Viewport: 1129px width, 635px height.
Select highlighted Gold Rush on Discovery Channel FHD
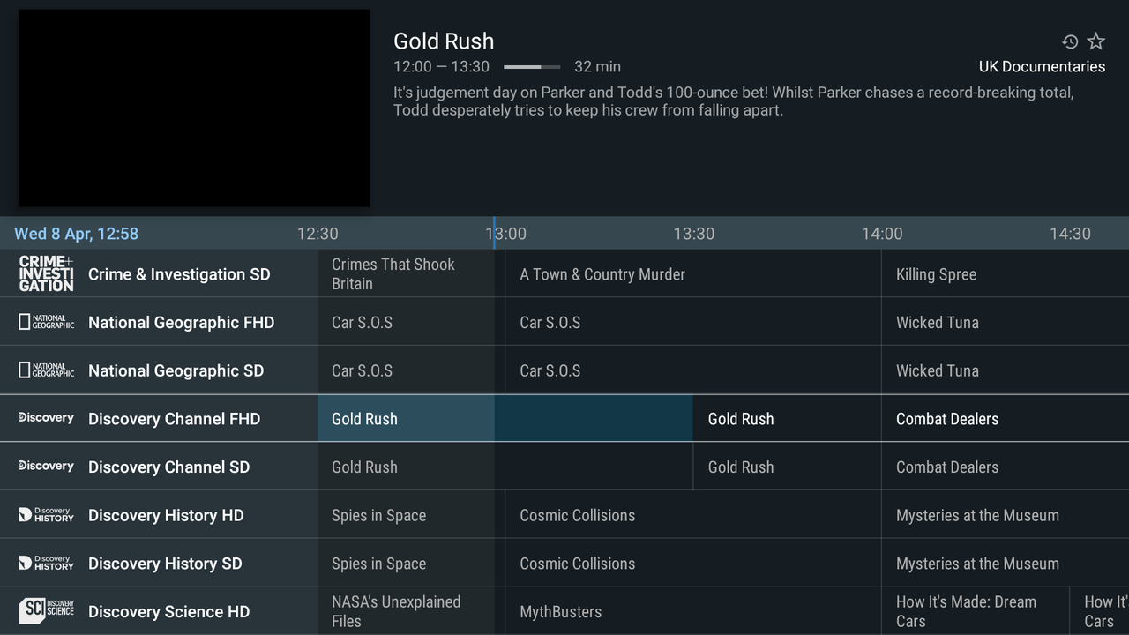[x=505, y=419]
